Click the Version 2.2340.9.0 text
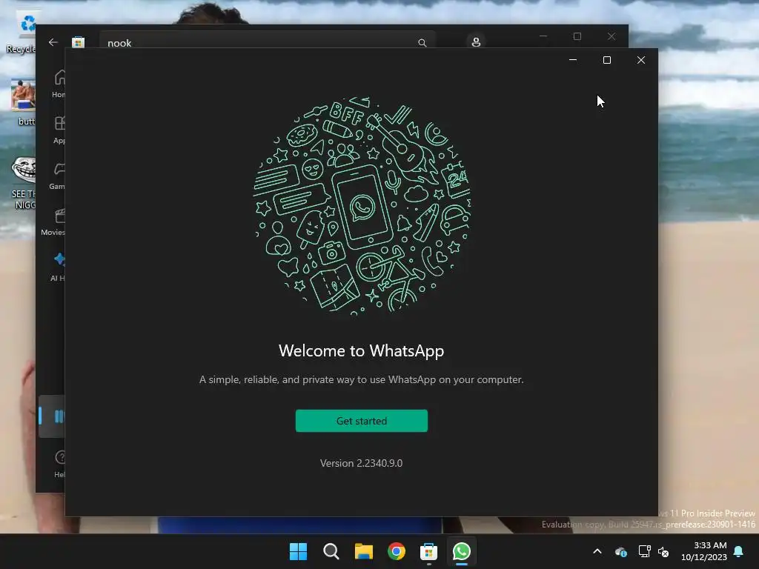Viewport: 759px width, 569px height. click(x=361, y=463)
